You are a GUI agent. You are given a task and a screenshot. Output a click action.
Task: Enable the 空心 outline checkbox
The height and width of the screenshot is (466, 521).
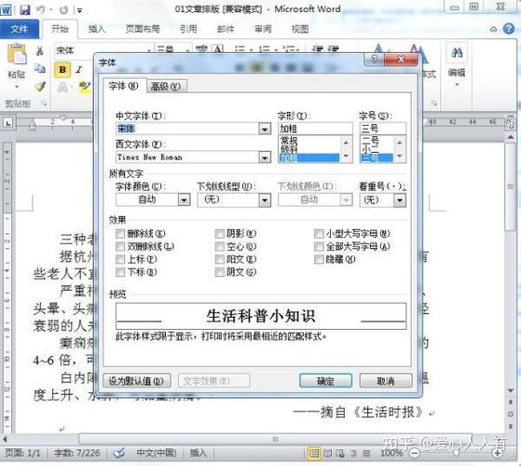[219, 246]
